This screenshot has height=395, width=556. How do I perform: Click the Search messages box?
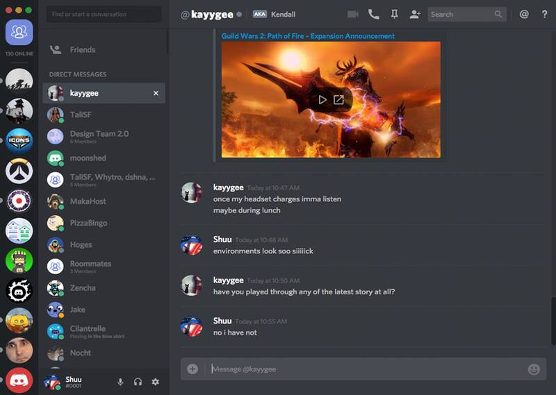[461, 14]
